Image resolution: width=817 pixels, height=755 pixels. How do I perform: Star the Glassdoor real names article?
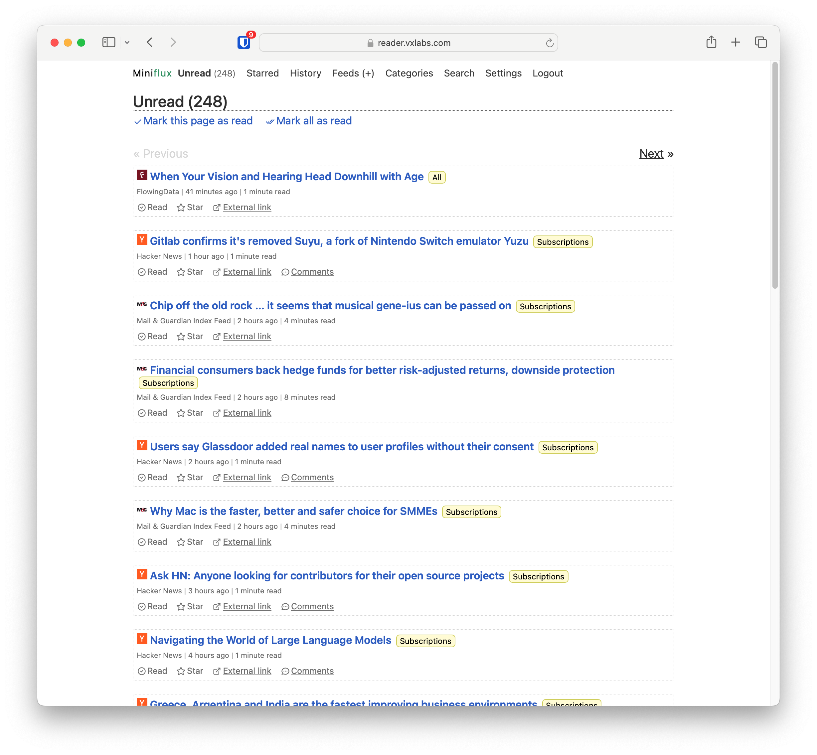coord(190,478)
